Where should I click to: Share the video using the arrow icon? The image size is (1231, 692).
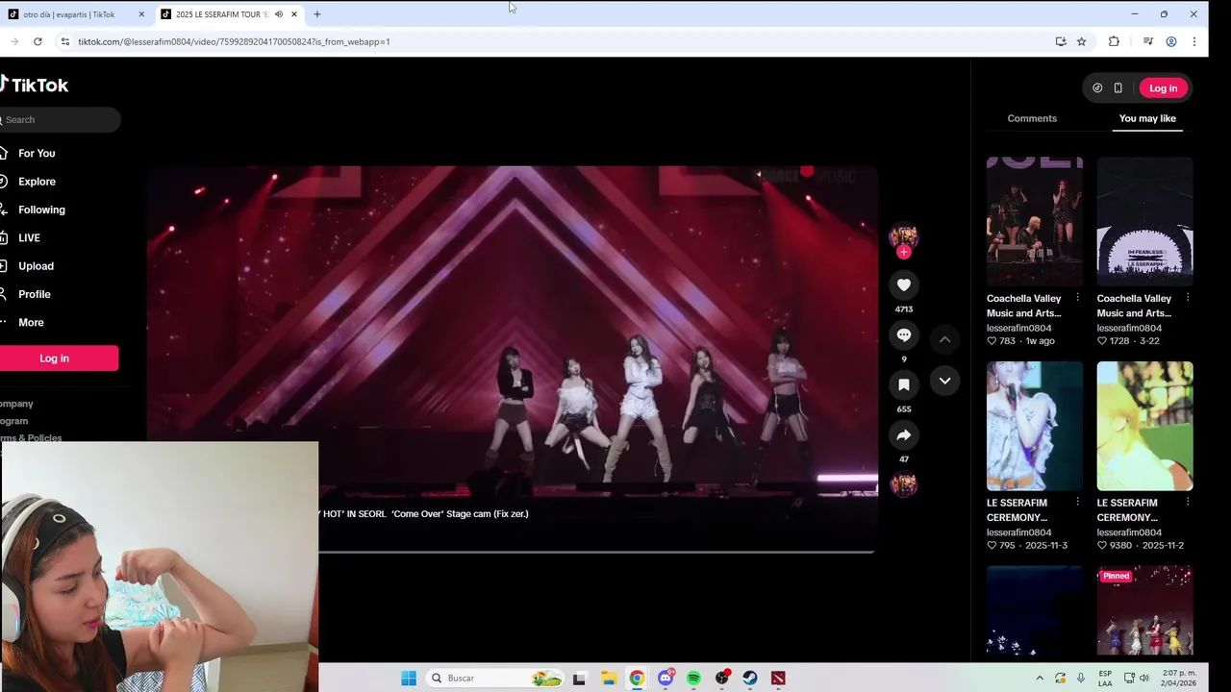point(903,435)
